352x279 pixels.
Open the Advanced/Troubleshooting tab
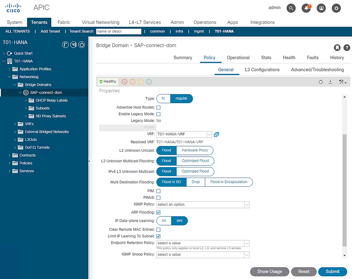pyautogui.click(x=317, y=70)
